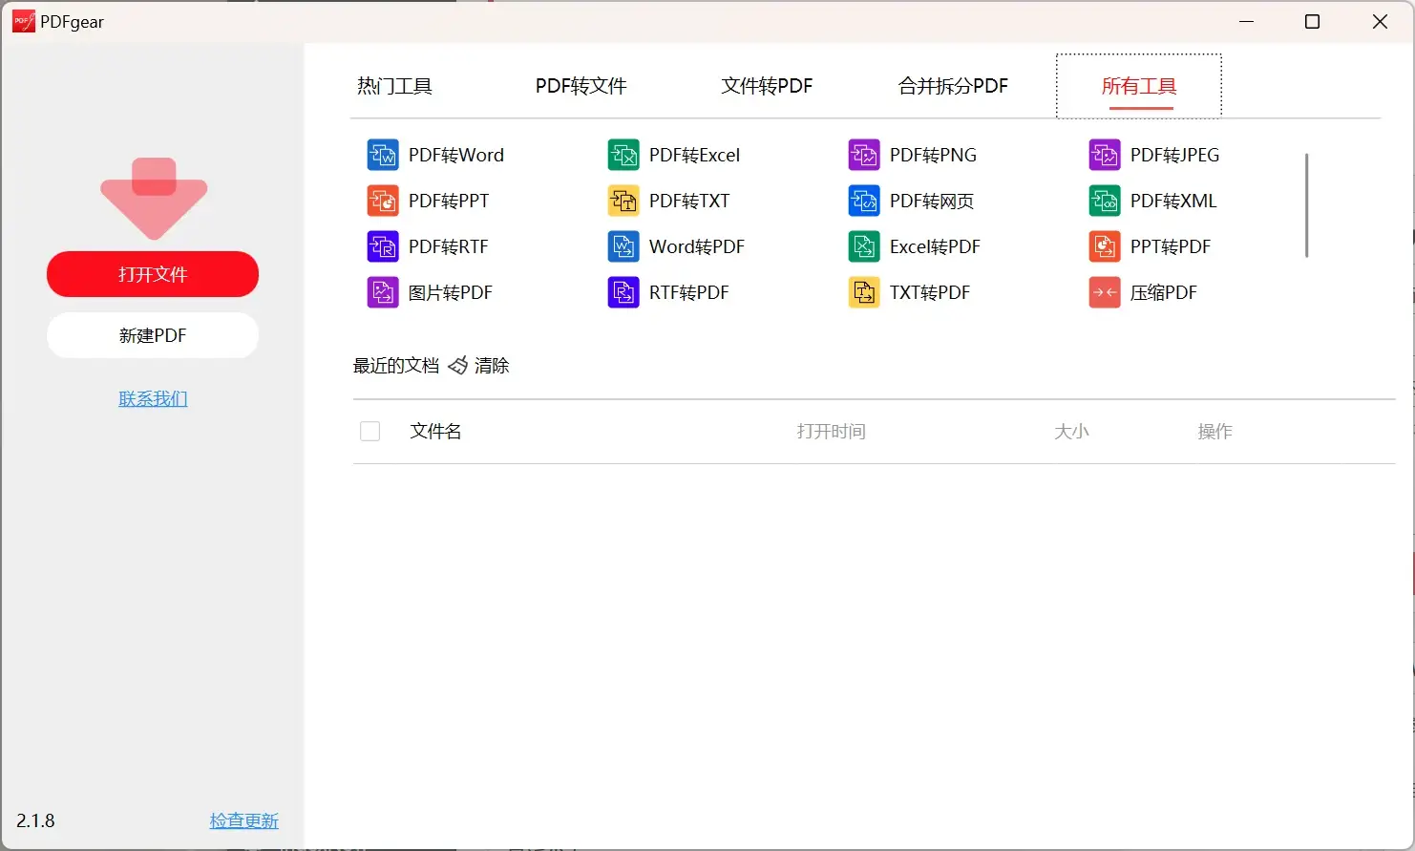The height and width of the screenshot is (851, 1415).
Task: Open the PDF转Excel converter icon
Action: coord(623,155)
